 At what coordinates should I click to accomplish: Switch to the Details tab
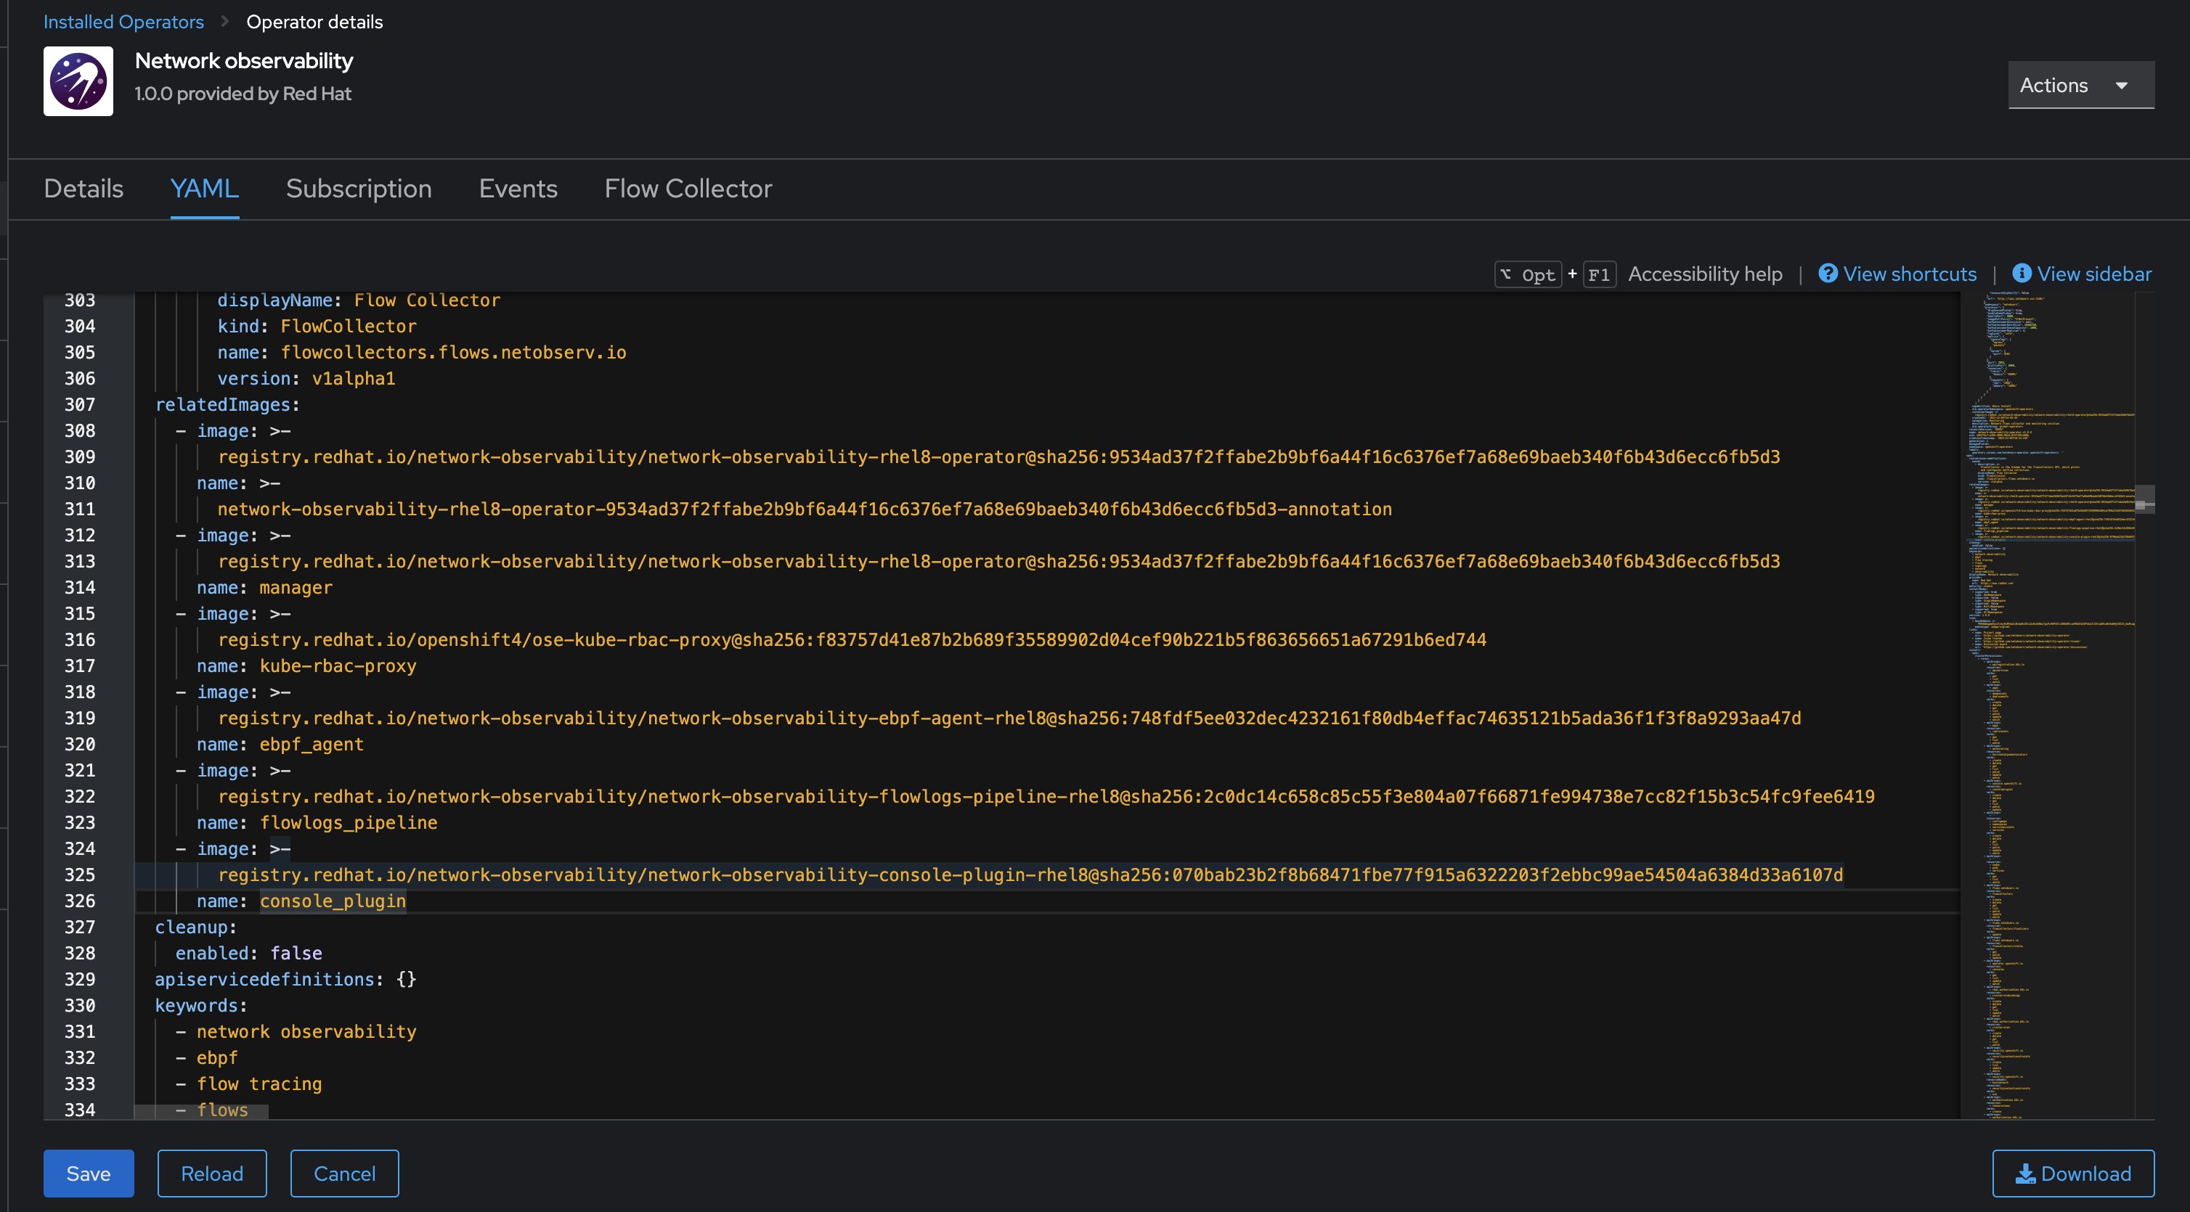tap(84, 189)
